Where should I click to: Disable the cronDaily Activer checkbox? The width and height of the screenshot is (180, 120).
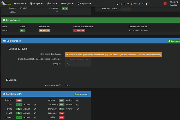77,109
